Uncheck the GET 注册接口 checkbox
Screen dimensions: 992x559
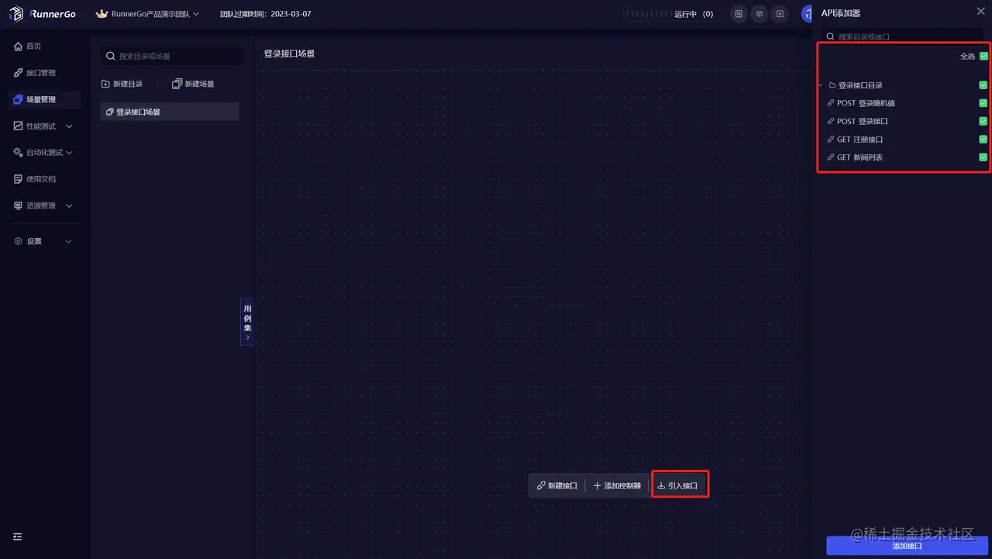(x=983, y=140)
